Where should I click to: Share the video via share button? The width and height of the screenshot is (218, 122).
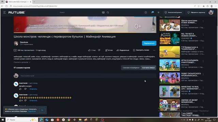pyautogui.click(x=123, y=50)
